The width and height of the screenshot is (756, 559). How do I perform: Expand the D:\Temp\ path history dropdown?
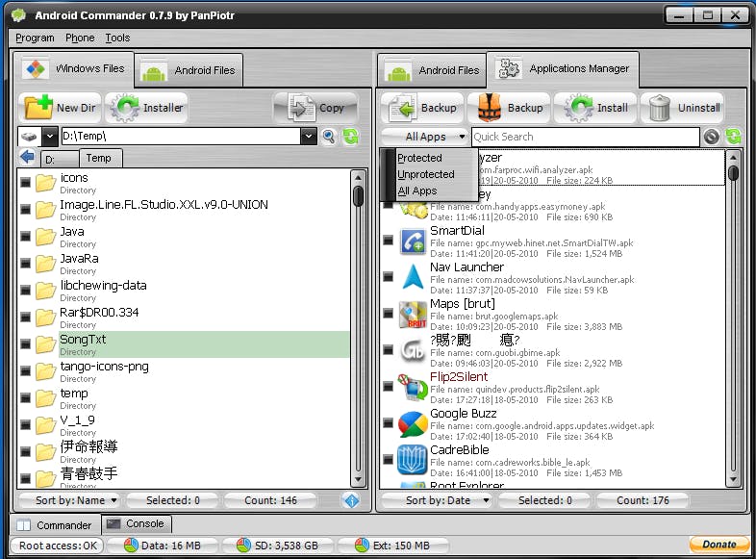click(309, 137)
